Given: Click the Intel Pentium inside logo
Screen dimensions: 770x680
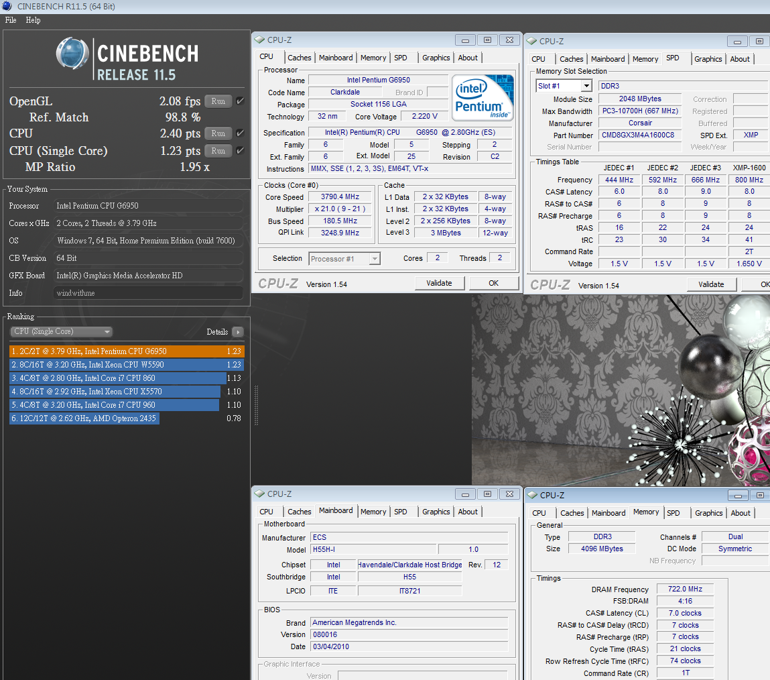Looking at the screenshot, I should click(483, 98).
